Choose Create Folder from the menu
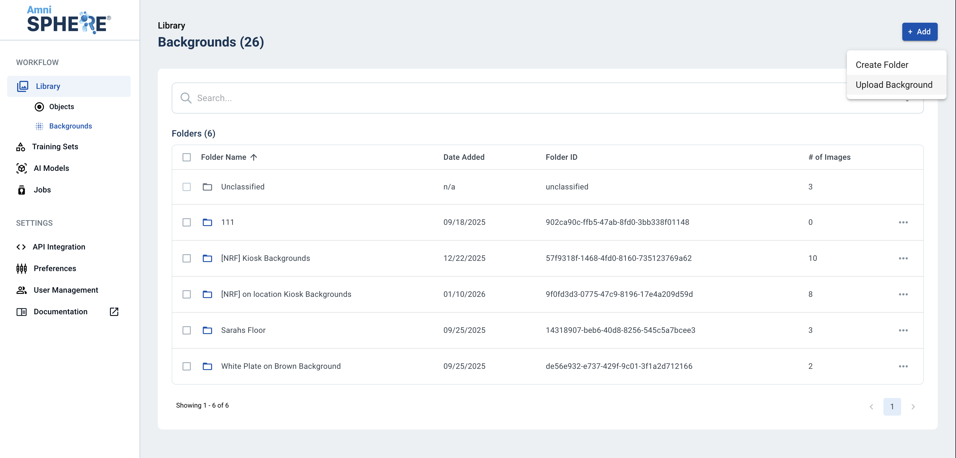Viewport: 956px width, 458px height. point(882,65)
